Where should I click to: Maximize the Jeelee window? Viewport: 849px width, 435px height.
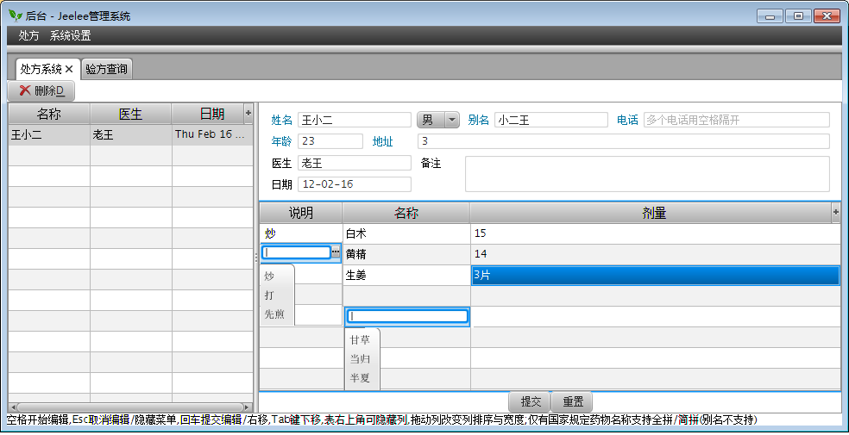tap(797, 16)
